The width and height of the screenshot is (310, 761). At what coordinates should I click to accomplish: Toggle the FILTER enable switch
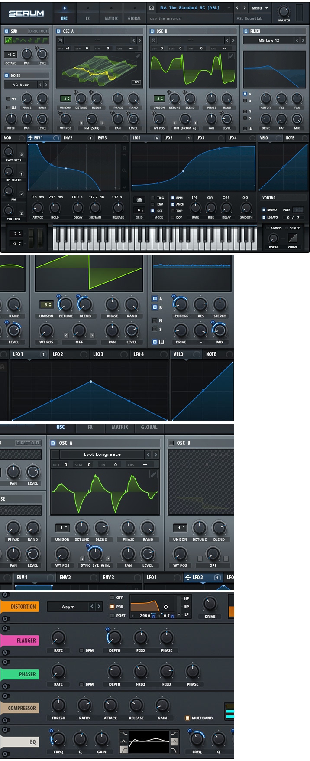click(x=246, y=31)
